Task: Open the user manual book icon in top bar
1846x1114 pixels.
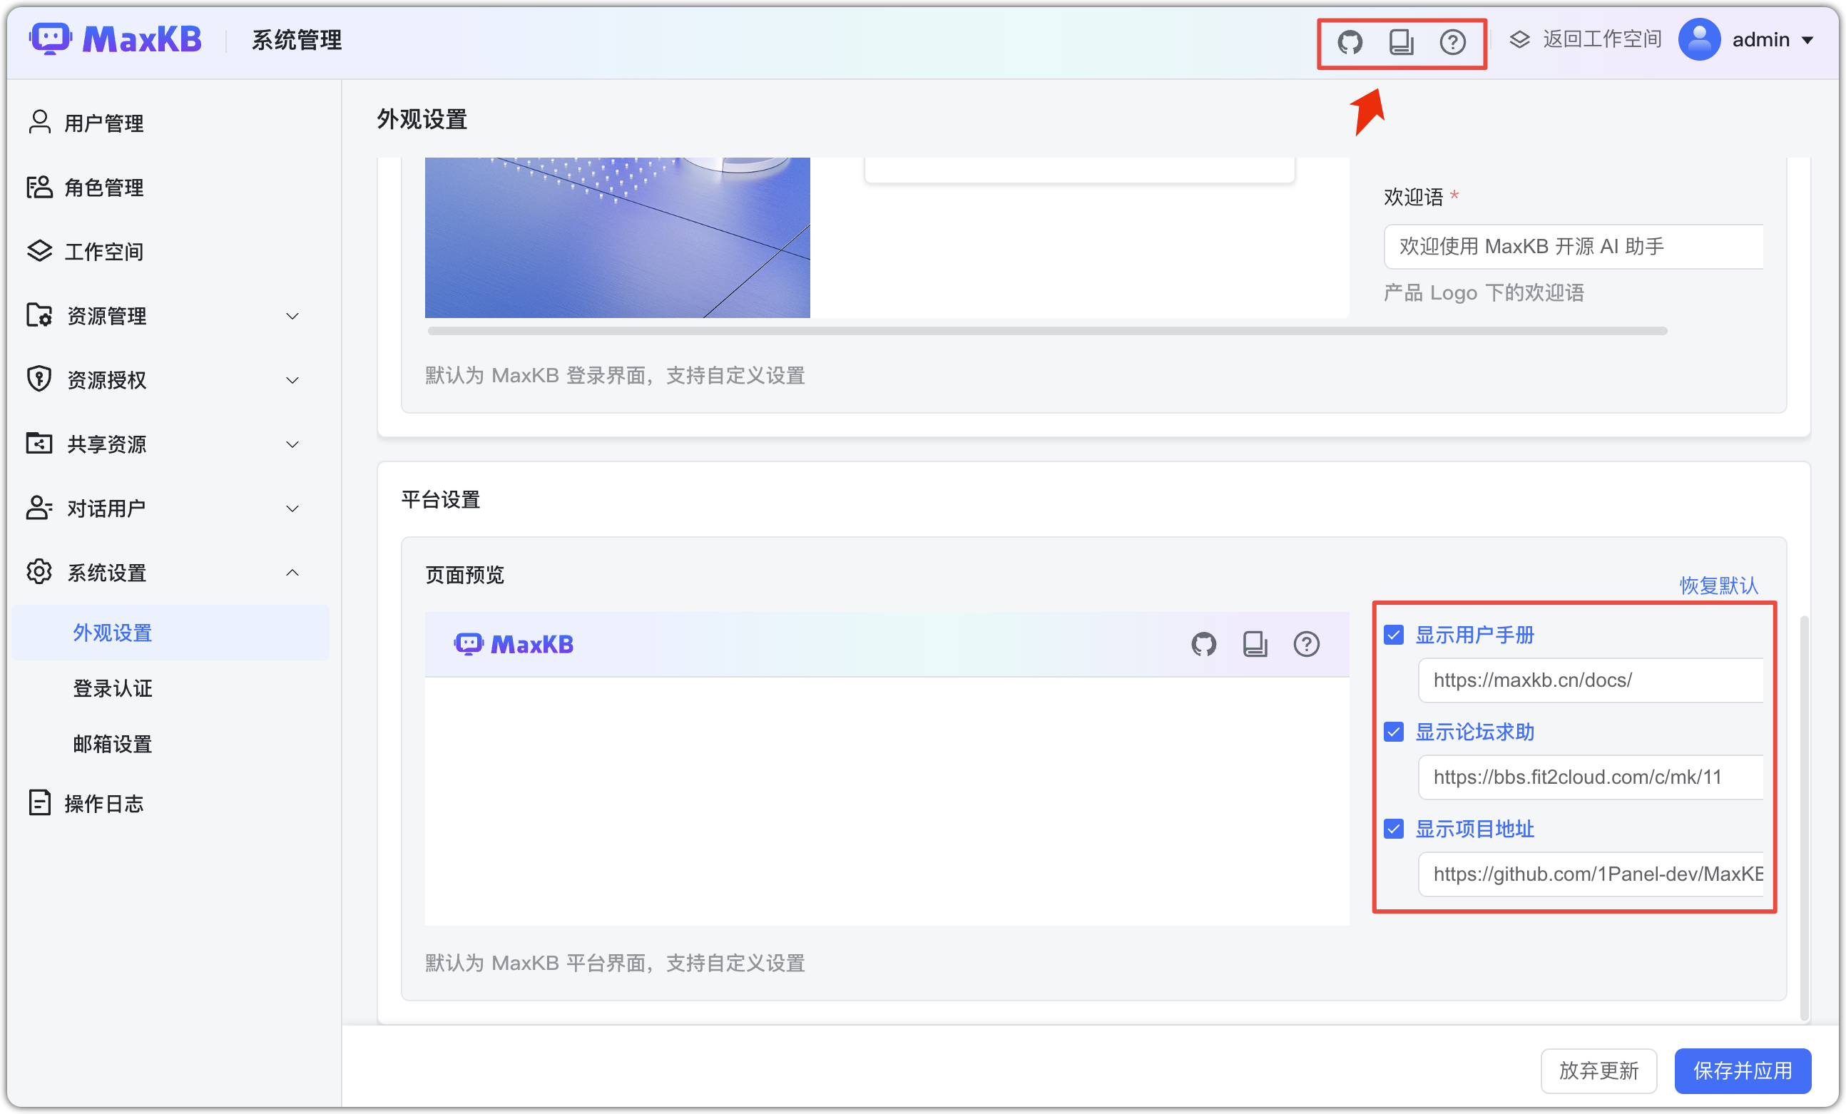Action: [1402, 42]
